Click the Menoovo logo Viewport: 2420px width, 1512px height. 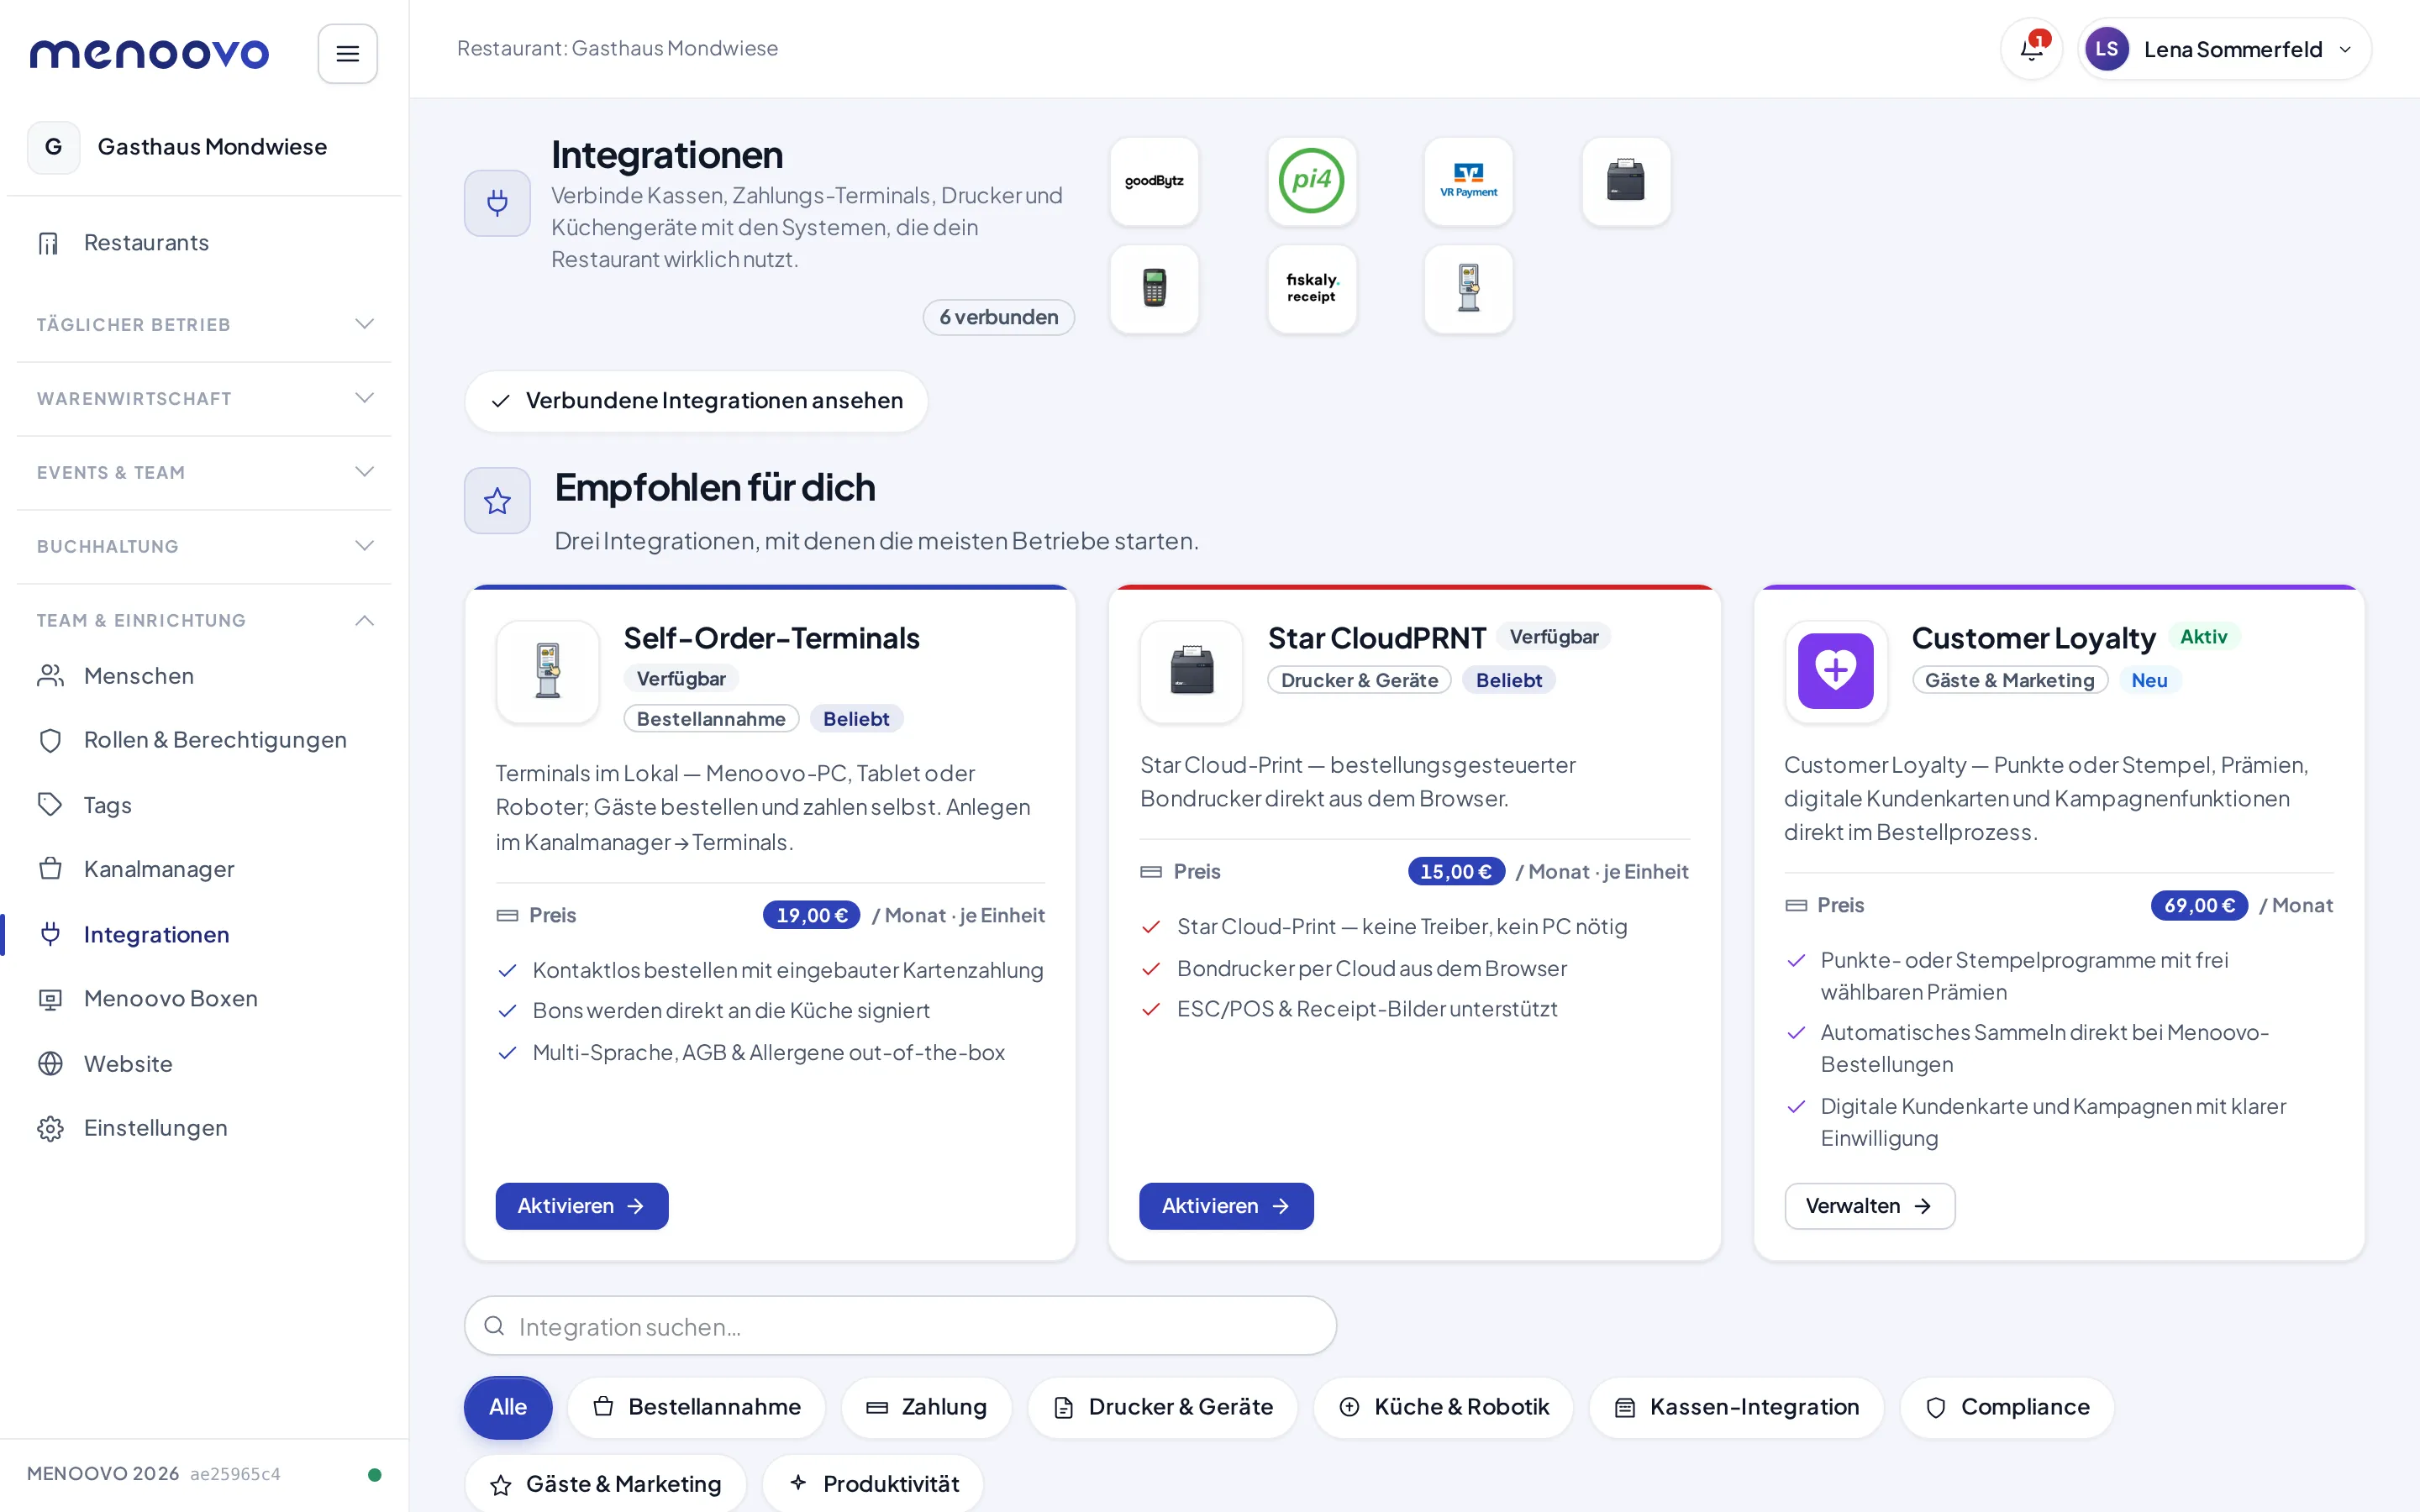149,54
